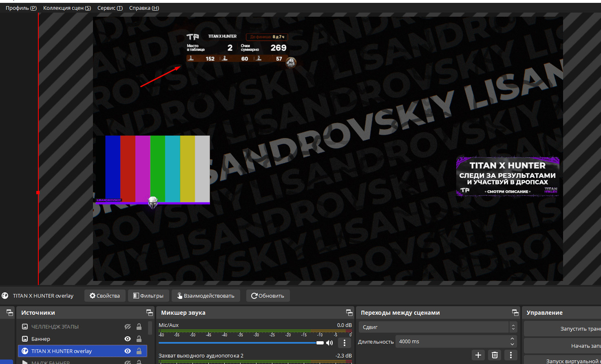
Task: Open transition properties three-dot menu
Action: pyautogui.click(x=511, y=355)
